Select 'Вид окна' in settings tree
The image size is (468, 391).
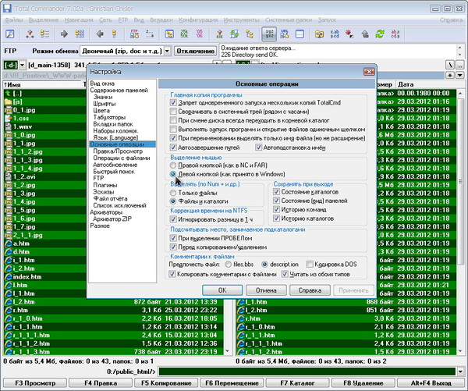[x=102, y=84]
